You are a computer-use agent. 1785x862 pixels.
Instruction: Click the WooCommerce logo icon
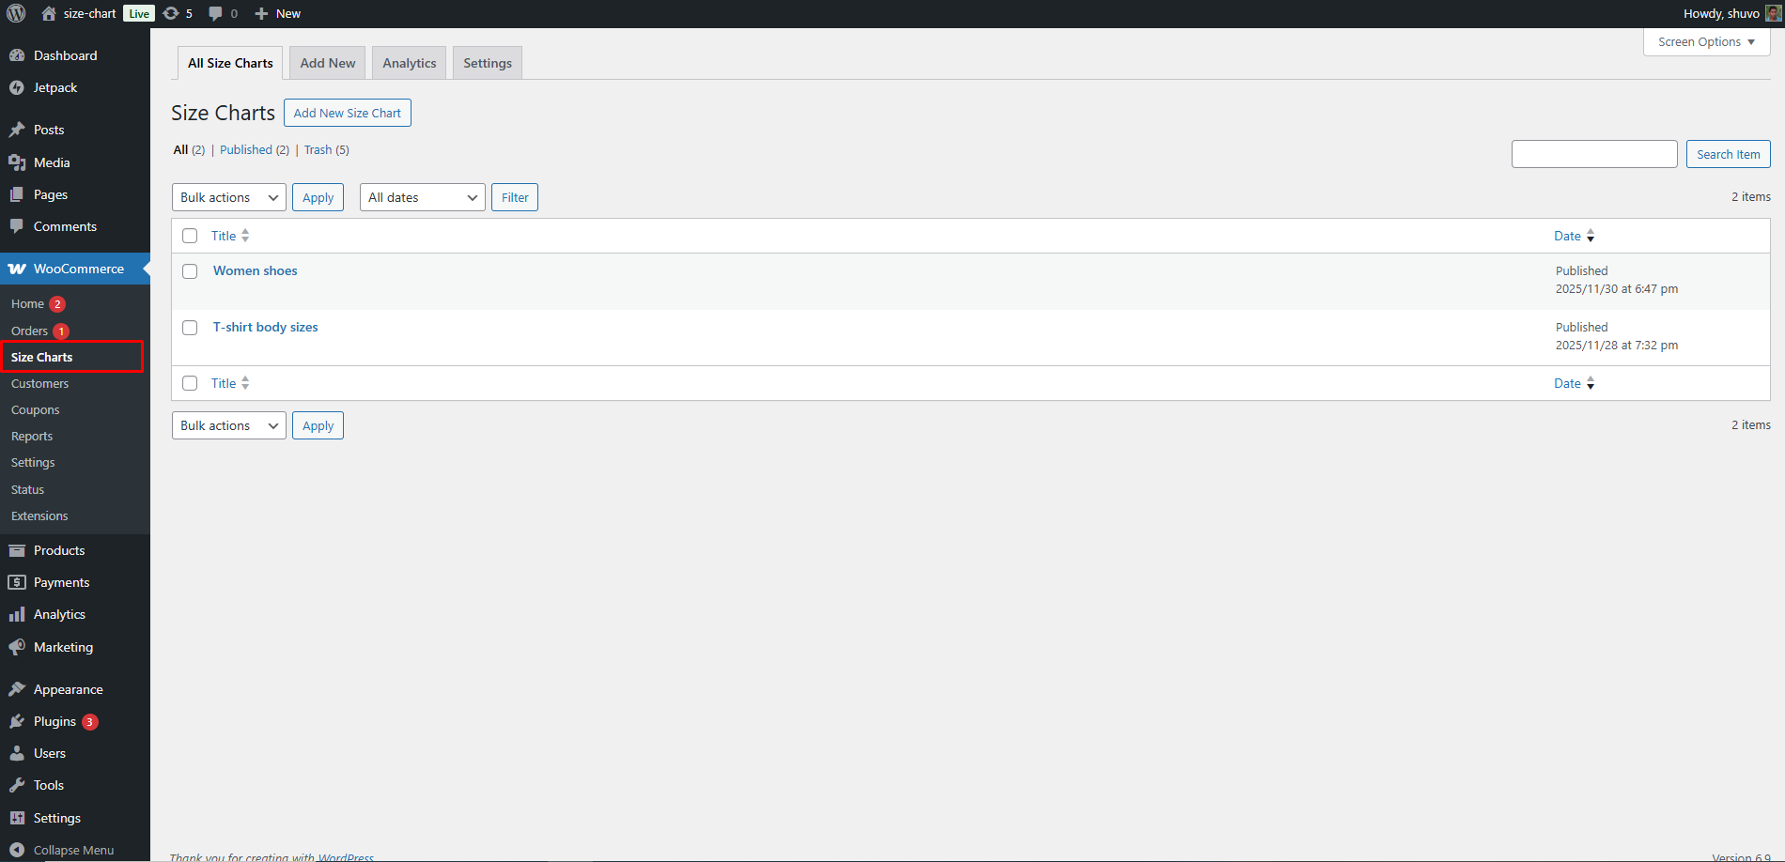pos(17,269)
